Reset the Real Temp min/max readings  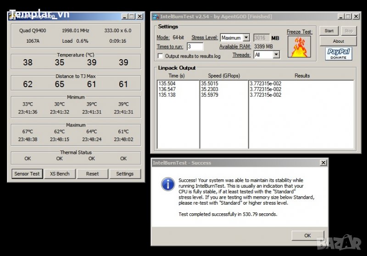pyautogui.click(x=92, y=174)
